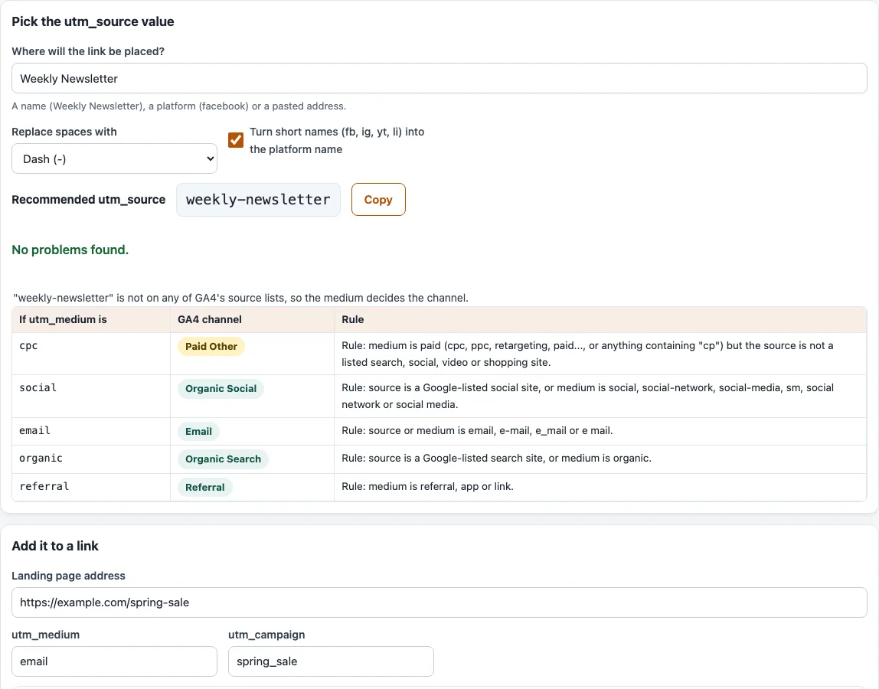Select the Paid Other channel badge
Screen dimensions: 879x689
coord(211,347)
